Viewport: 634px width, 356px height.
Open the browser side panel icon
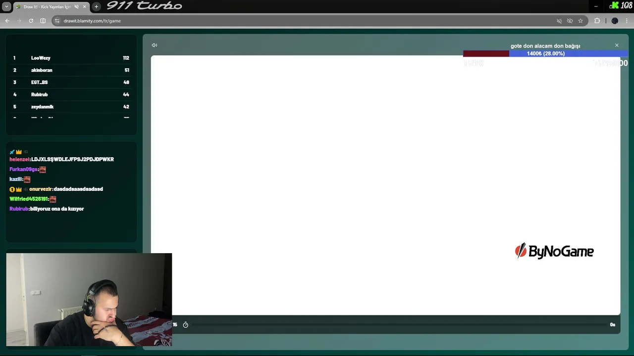tap(43, 21)
